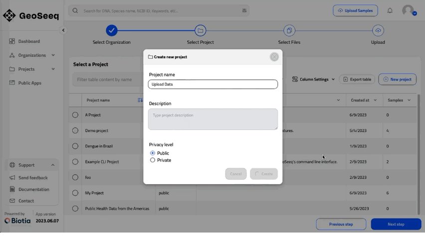
Task: Click the Upload cloud step icon
Action: point(378,30)
